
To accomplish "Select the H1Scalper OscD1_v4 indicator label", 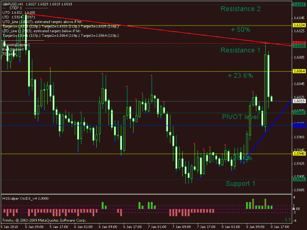I will point(26,199).
